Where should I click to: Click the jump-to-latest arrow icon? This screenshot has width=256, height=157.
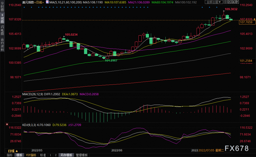click(237, 2)
